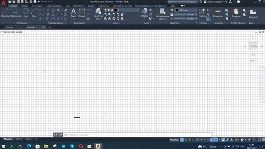
Task: Click the viewport label Сверху control
Action: [8, 32]
